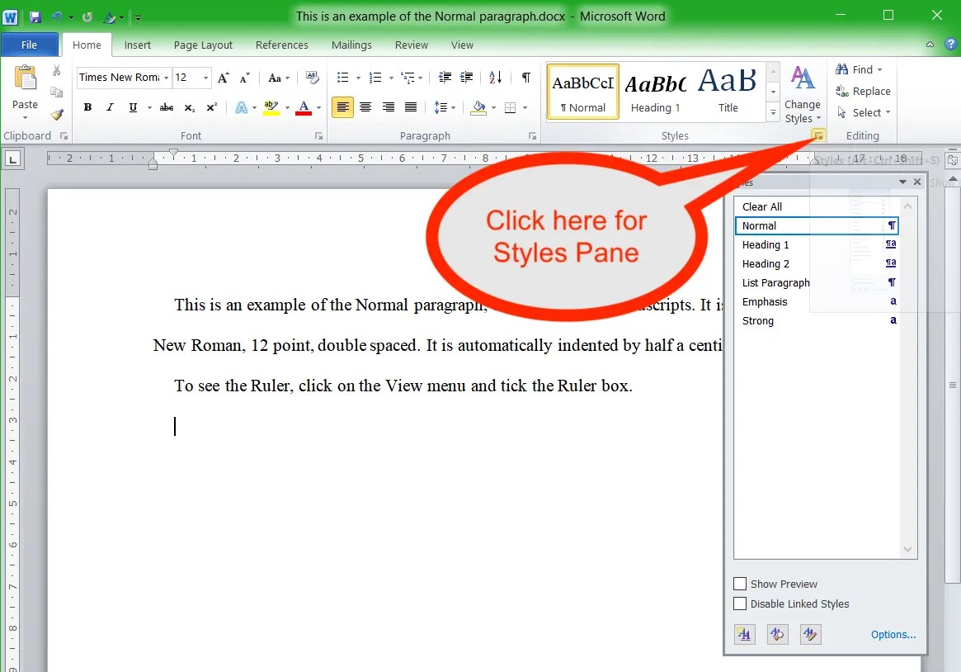This screenshot has width=961, height=672.
Task: Toggle bold formatting in Font group
Action: (87, 107)
